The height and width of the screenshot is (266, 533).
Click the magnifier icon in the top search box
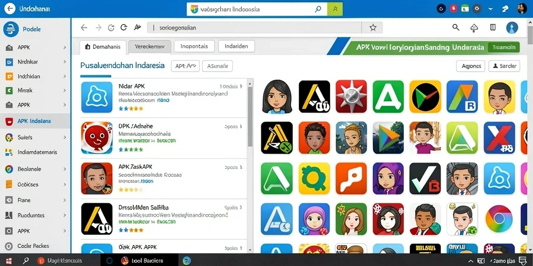pos(318,9)
